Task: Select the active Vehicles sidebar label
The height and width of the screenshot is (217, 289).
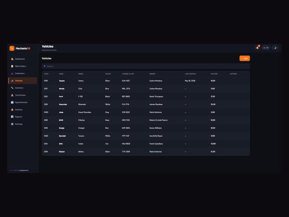Action: (x=19, y=81)
